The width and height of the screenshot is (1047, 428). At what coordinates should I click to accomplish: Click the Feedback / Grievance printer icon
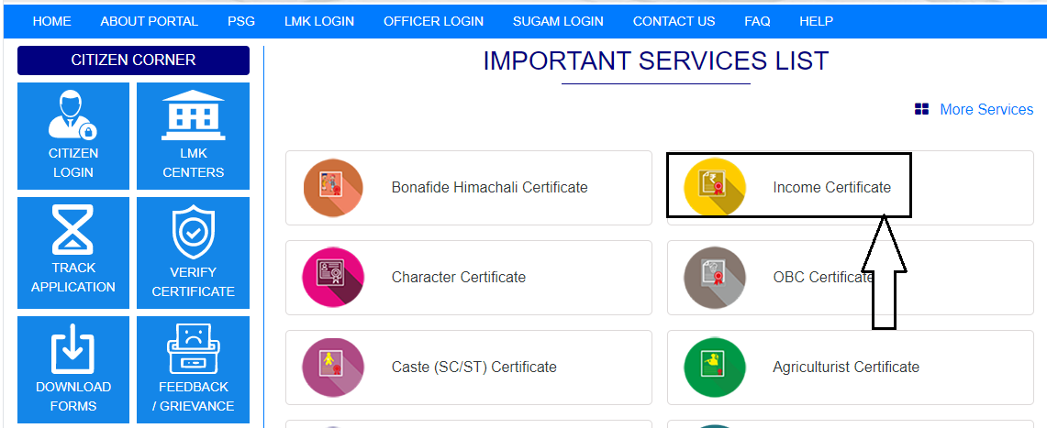tap(193, 348)
